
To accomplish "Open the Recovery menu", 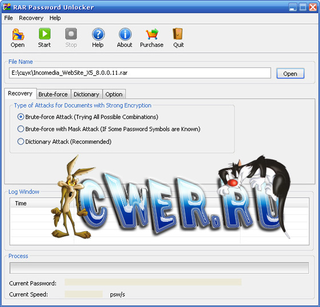I will coord(31,18).
